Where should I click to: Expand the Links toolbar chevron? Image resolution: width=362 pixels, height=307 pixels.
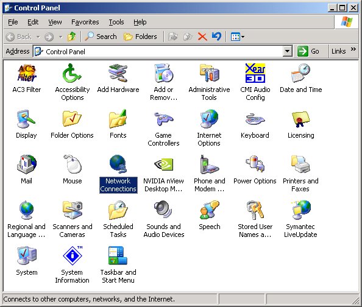pos(353,49)
